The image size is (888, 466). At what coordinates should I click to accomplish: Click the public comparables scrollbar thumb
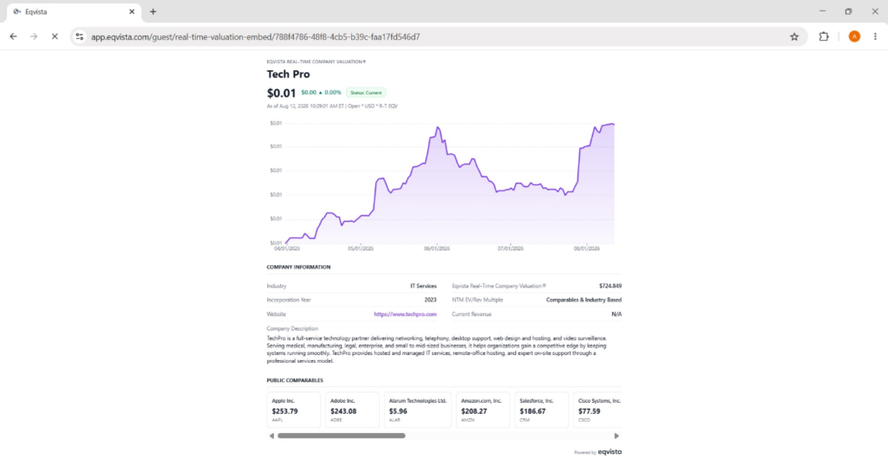(x=342, y=436)
